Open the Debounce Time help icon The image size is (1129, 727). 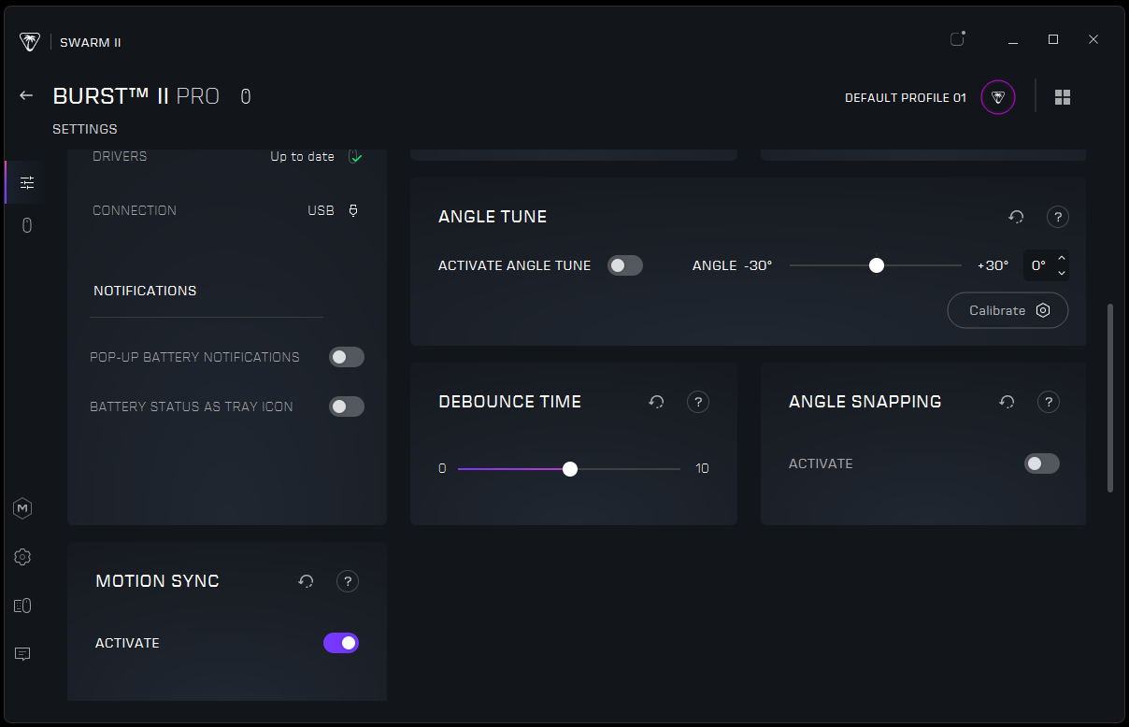coord(697,402)
